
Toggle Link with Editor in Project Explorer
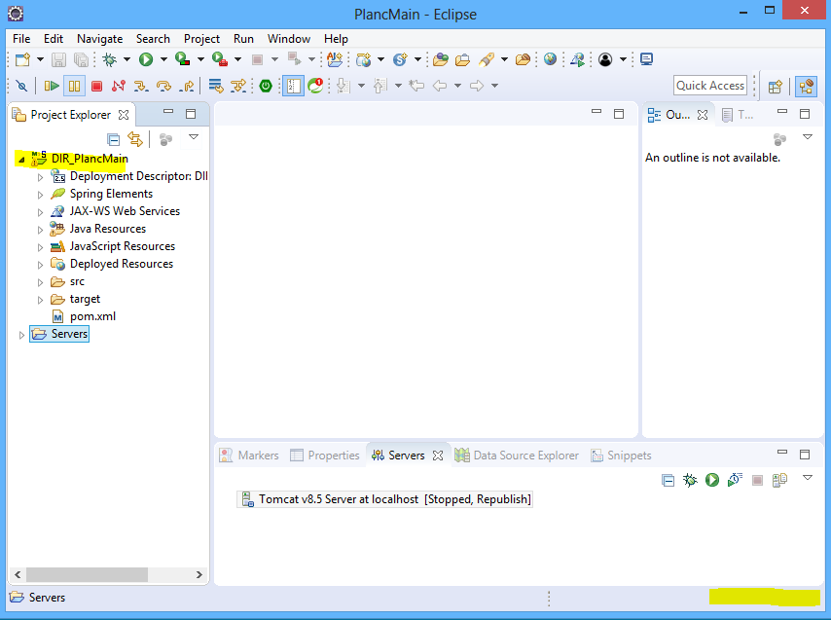coord(135,138)
